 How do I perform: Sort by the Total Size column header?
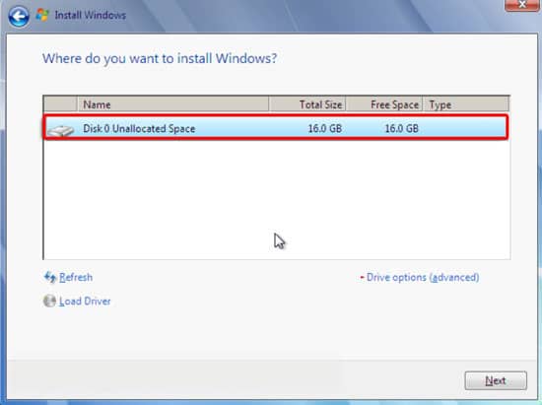tap(307, 104)
